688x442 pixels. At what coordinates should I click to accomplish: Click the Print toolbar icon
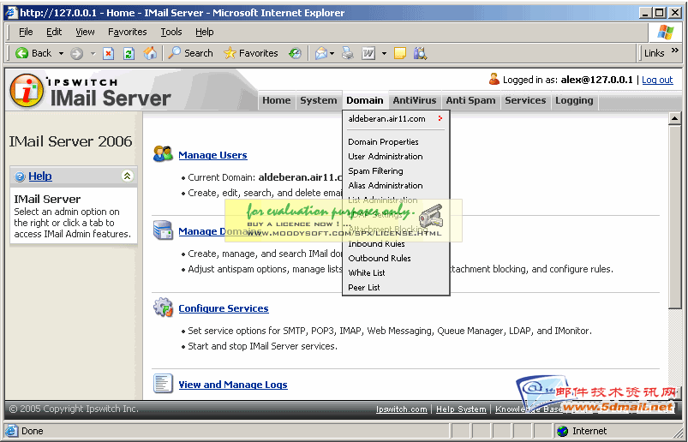(x=347, y=53)
